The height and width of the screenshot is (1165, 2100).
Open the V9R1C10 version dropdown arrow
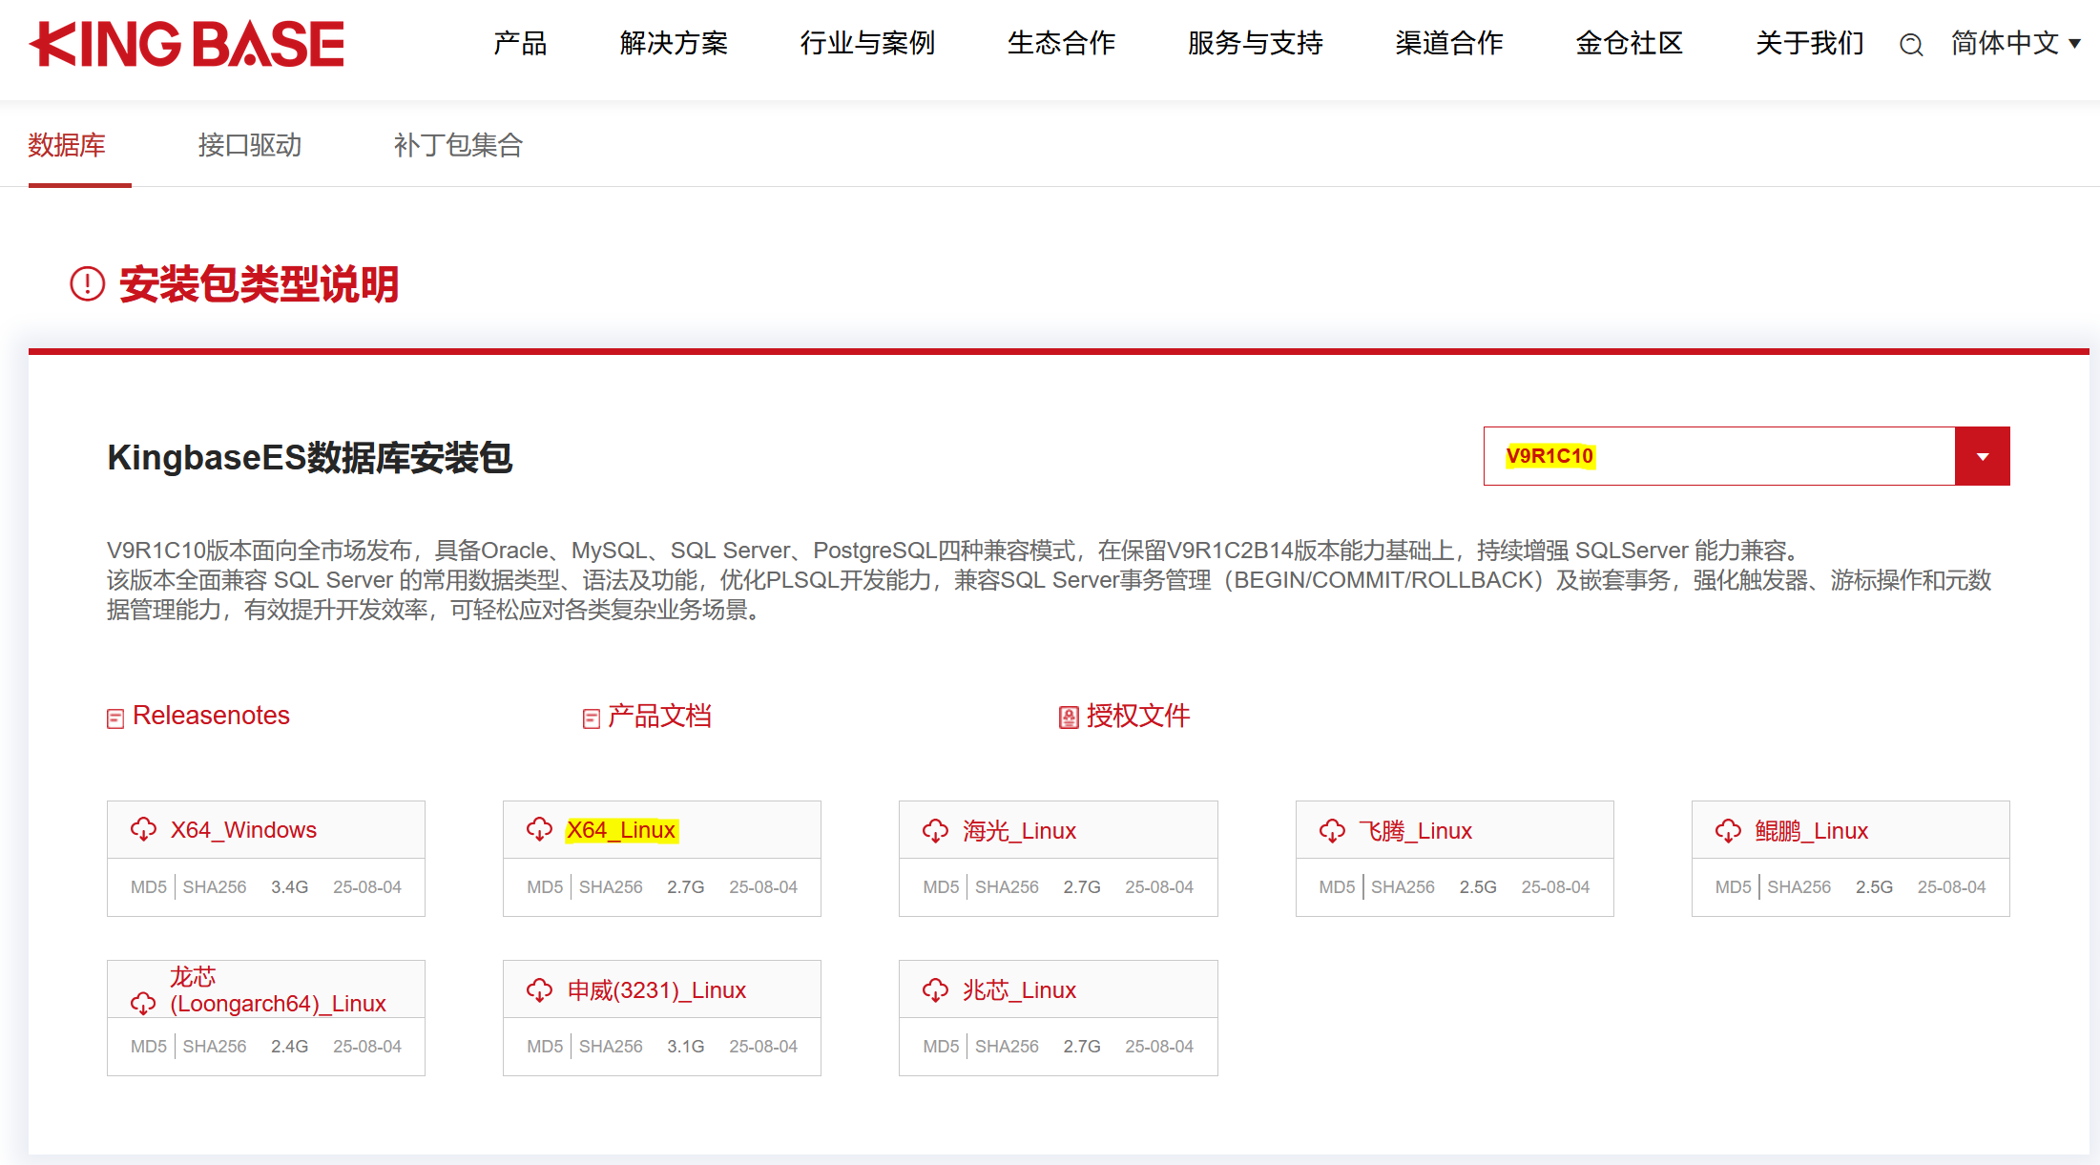(1982, 456)
